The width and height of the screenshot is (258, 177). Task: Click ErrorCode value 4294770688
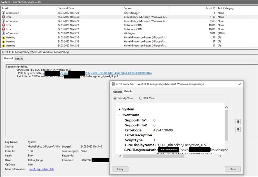(163, 130)
